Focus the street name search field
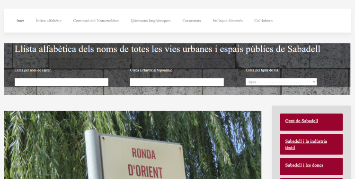This screenshot has height=179, width=355. pos(62,82)
